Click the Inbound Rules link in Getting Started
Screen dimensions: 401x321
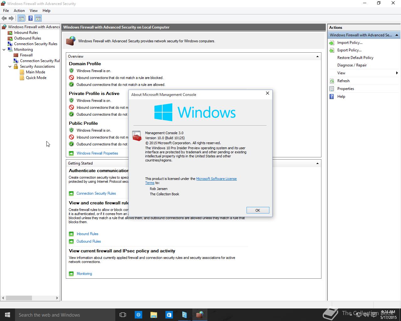tap(87, 234)
